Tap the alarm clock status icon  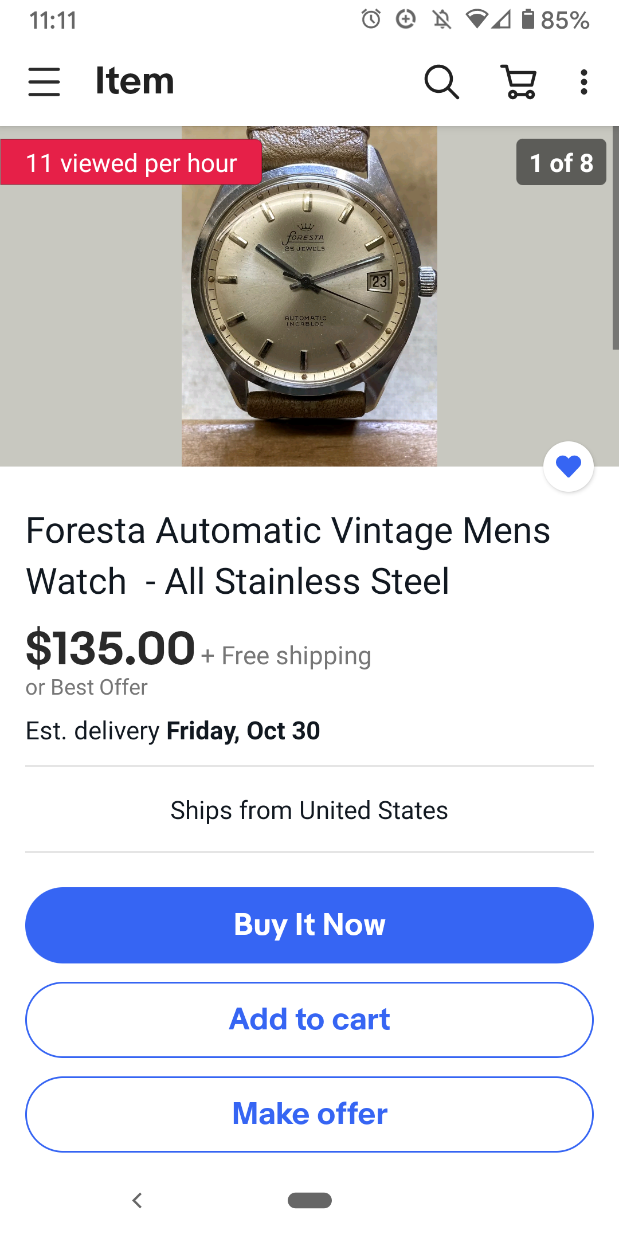371,19
